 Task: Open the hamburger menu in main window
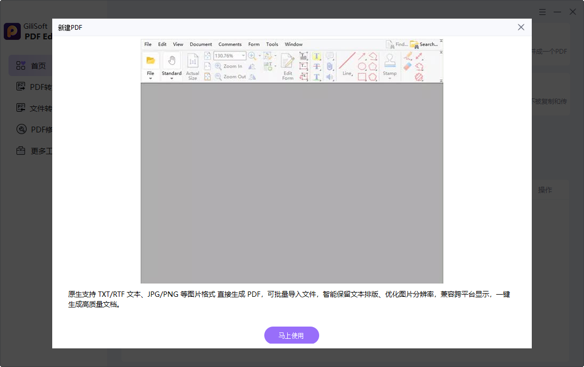(x=542, y=12)
